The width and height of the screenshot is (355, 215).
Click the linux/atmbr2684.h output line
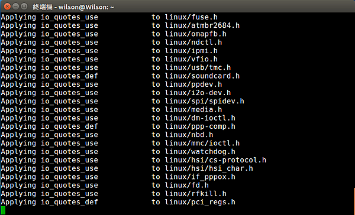(x=120, y=25)
